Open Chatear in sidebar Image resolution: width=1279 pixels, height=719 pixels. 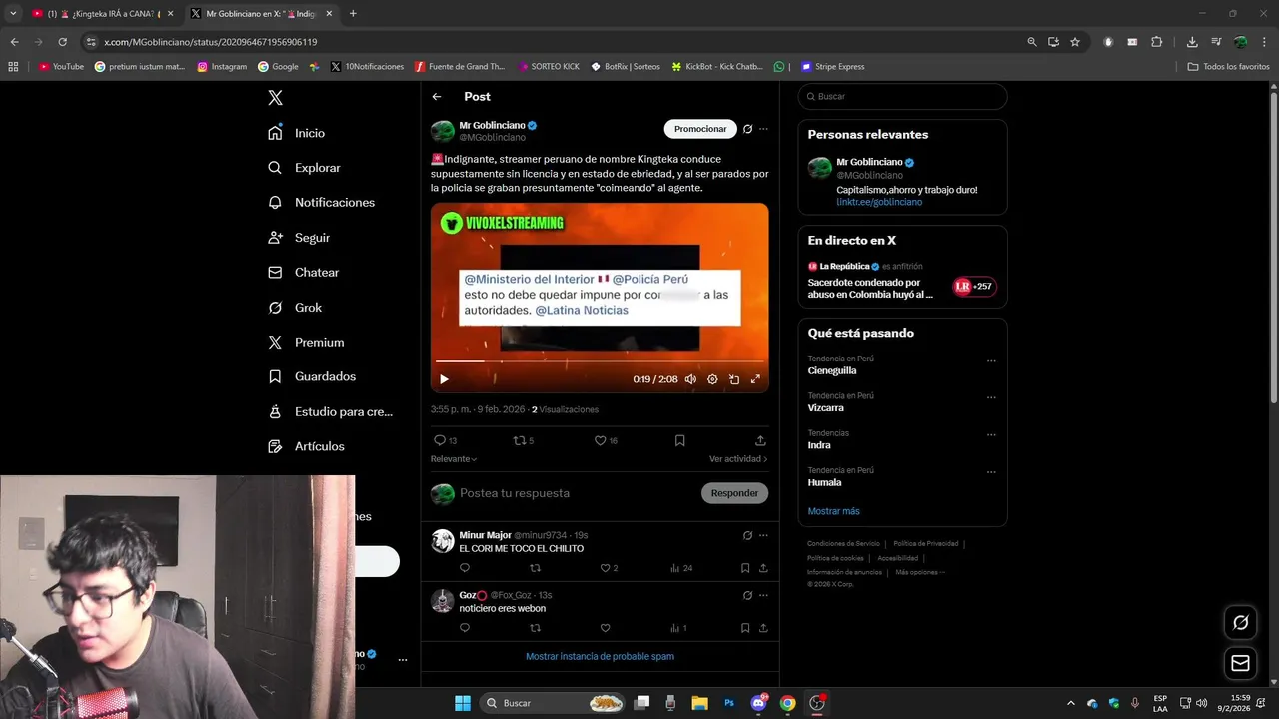coord(304,272)
